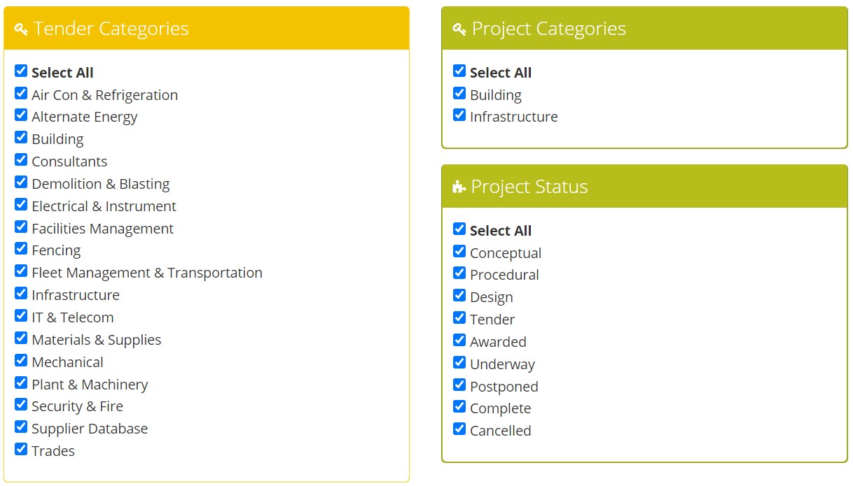Uncheck the Supplier Database checkbox
The width and height of the screenshot is (853, 486).
coord(21,427)
